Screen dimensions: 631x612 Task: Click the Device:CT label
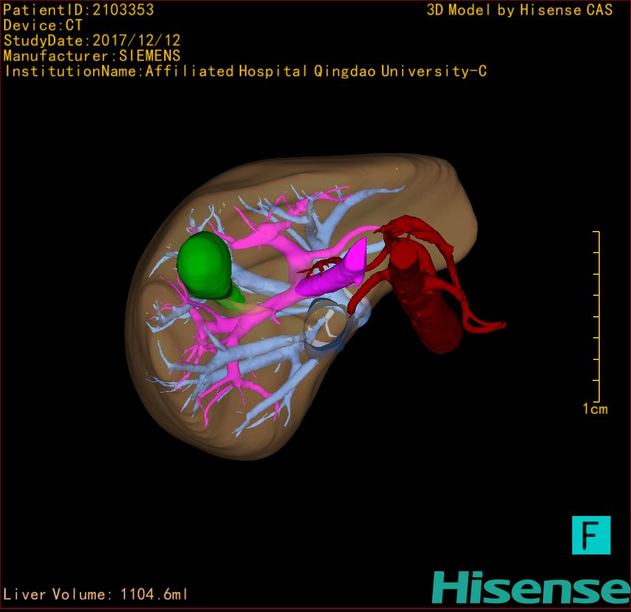[43, 26]
